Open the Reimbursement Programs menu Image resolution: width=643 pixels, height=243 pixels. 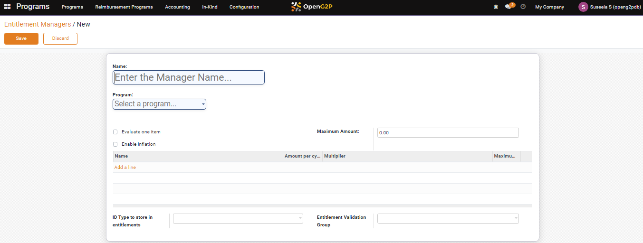point(124,7)
